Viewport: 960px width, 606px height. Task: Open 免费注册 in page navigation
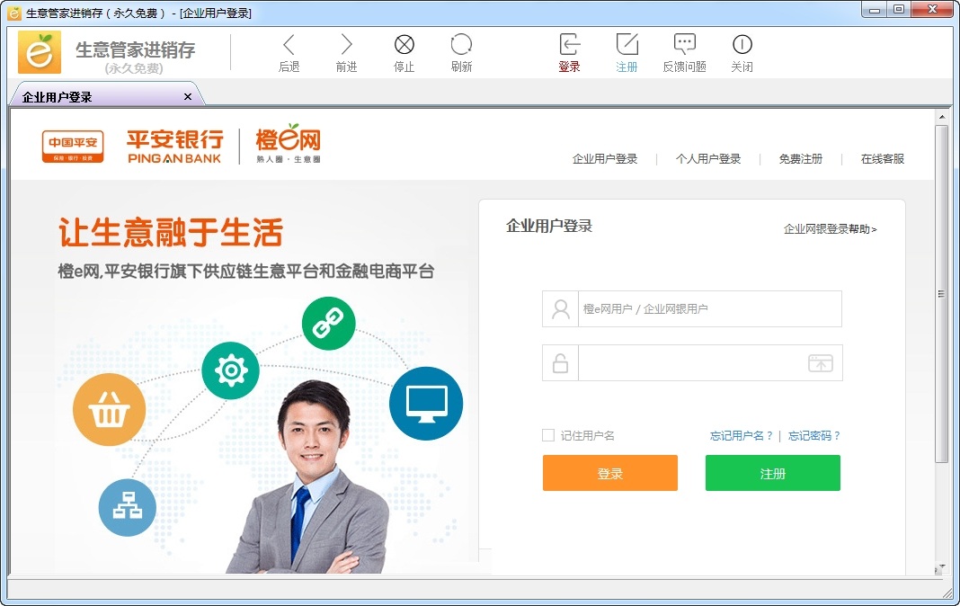801,159
